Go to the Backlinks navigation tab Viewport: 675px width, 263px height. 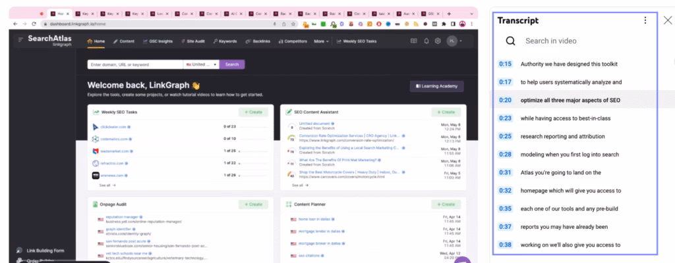258,41
